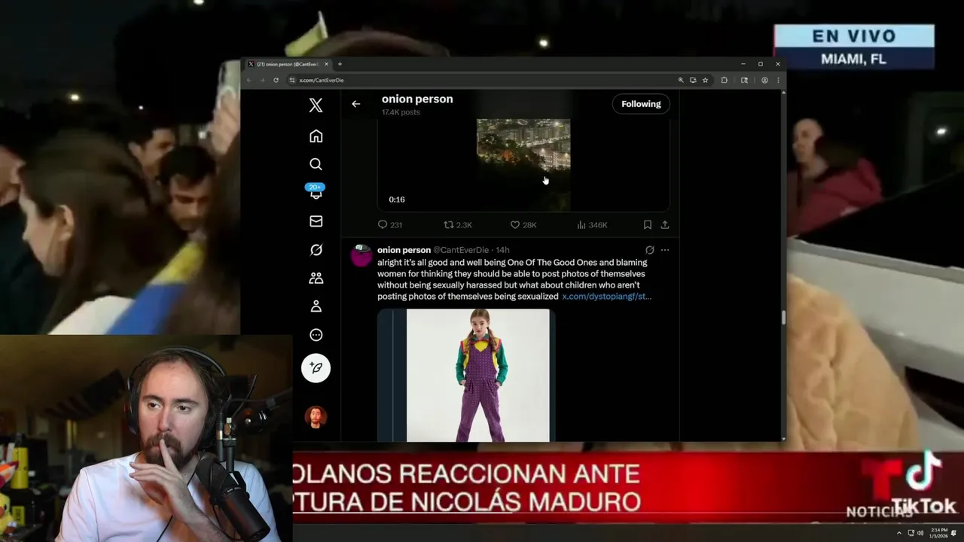This screenshot has width=964, height=542.
Task: Compose a new post with feather button
Action: point(316,368)
